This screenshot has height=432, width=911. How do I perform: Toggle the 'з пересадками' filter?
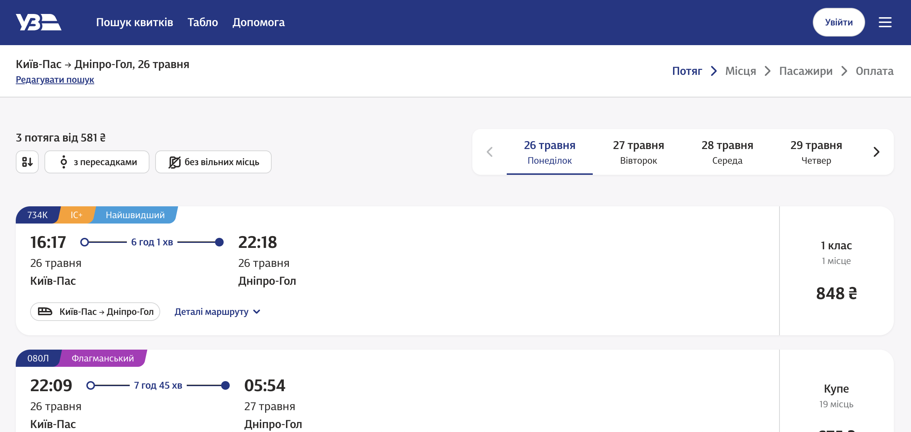[97, 162]
